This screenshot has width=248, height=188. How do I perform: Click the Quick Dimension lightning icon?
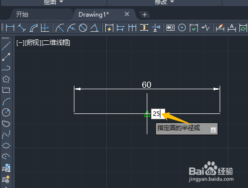[x=109, y=28]
